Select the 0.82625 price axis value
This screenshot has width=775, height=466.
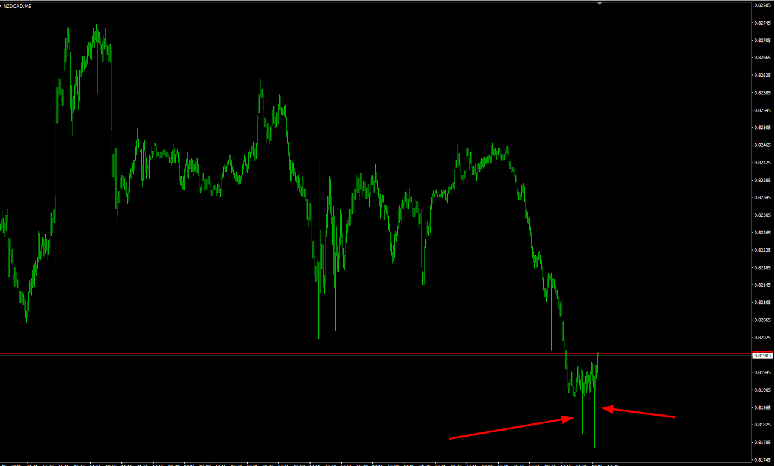(x=762, y=76)
